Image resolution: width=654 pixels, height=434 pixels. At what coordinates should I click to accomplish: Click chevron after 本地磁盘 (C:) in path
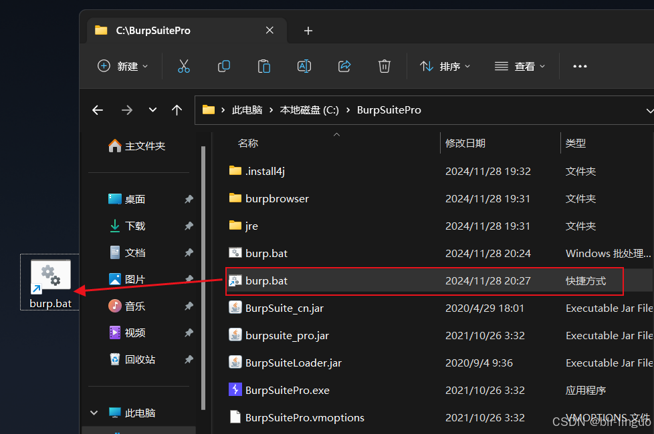tap(348, 110)
